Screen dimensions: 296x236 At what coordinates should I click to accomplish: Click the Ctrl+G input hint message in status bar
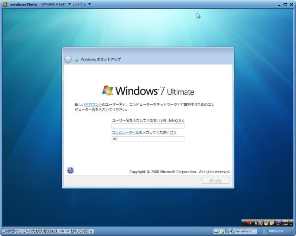[x=48, y=231]
